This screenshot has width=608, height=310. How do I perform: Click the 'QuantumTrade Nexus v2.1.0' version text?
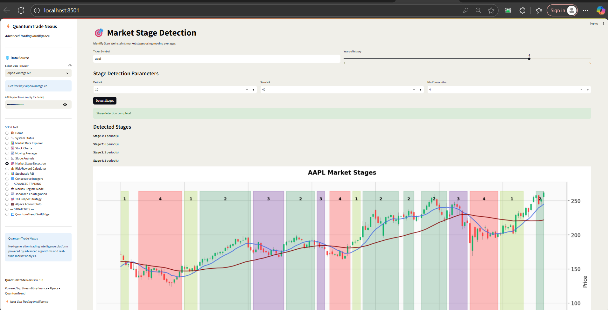pos(24,280)
